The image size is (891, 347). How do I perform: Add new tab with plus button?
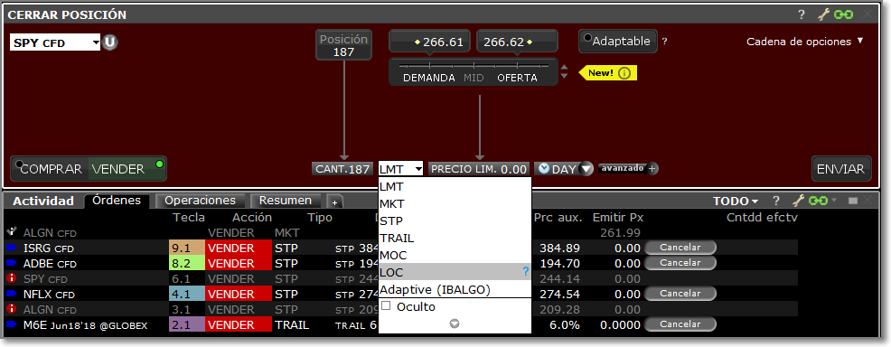pos(334,202)
